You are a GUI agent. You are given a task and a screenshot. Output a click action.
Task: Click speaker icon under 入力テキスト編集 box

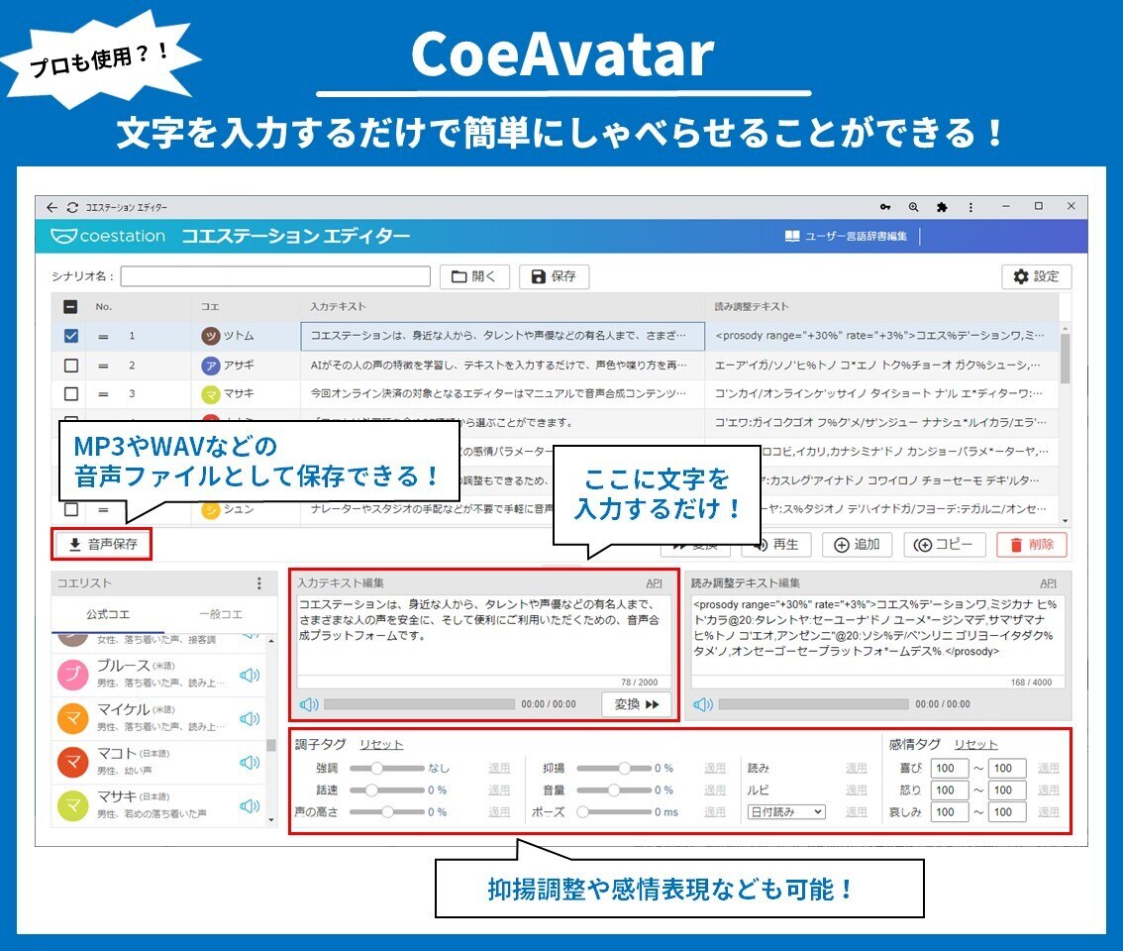click(309, 704)
